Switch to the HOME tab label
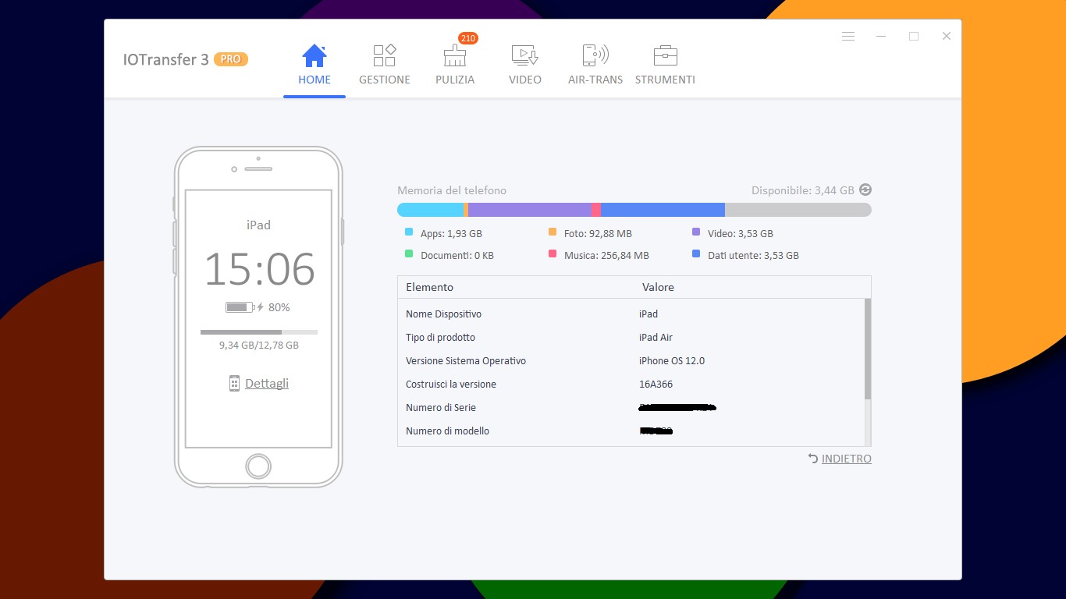The height and width of the screenshot is (599, 1066). (314, 80)
